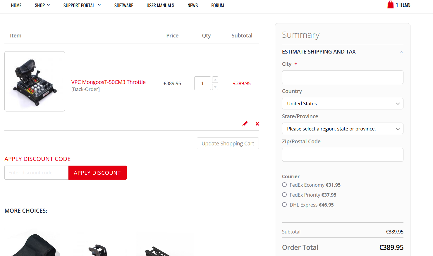Select FedEx Economy courier option

(x=284, y=185)
